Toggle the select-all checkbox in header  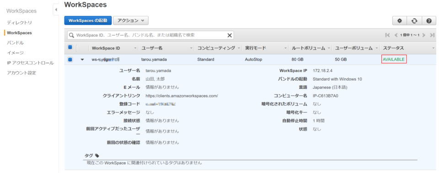70,48
